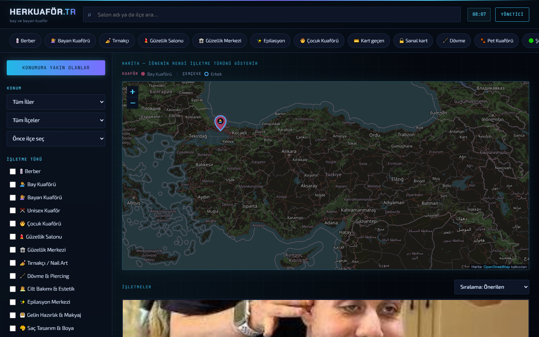The image size is (539, 337).
Task: Check the Cilt Bakımı & Estetik checkbox
Action: [x=13, y=289]
